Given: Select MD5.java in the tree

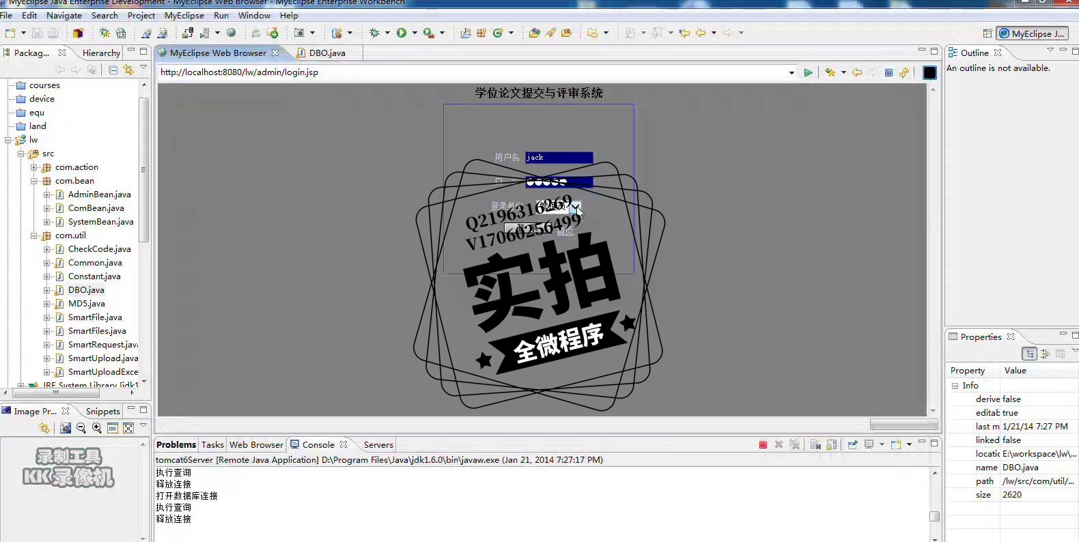Looking at the screenshot, I should coord(86,304).
